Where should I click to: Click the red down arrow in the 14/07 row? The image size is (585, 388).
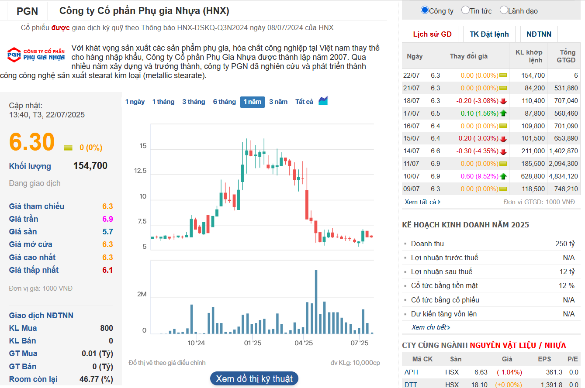tap(503, 151)
